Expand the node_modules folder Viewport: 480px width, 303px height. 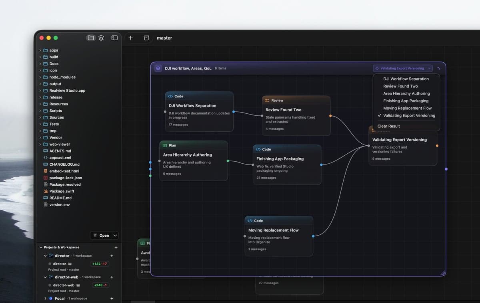(40, 77)
